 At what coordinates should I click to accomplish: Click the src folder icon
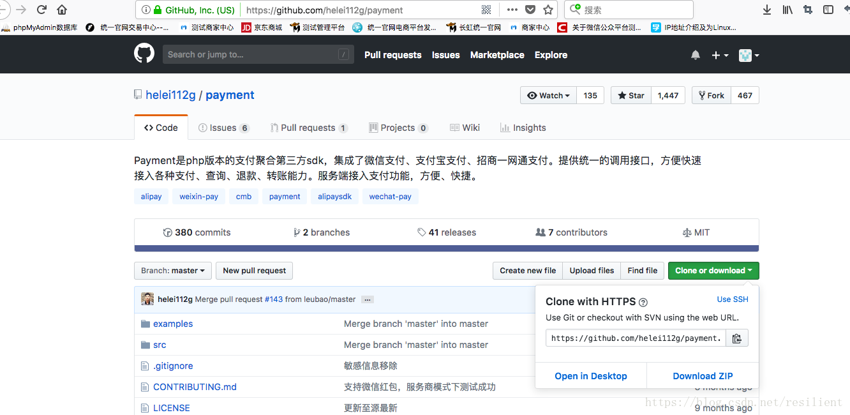click(145, 345)
